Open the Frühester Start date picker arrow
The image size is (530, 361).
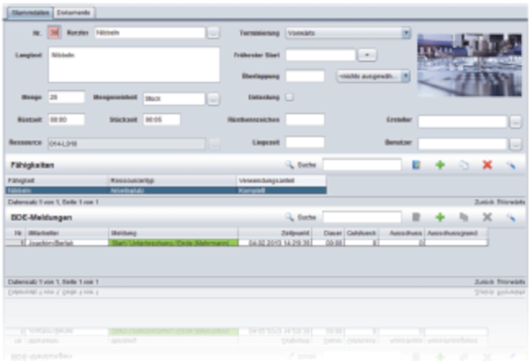367,55
